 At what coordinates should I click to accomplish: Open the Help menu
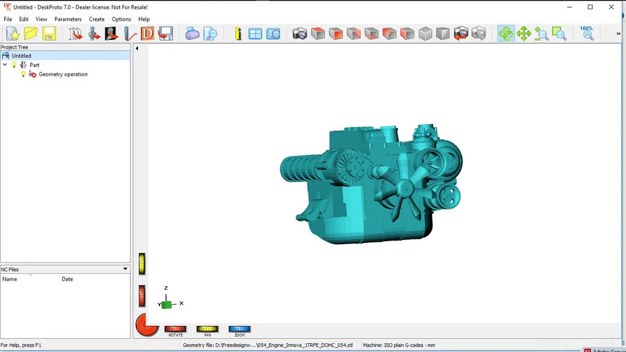144,19
